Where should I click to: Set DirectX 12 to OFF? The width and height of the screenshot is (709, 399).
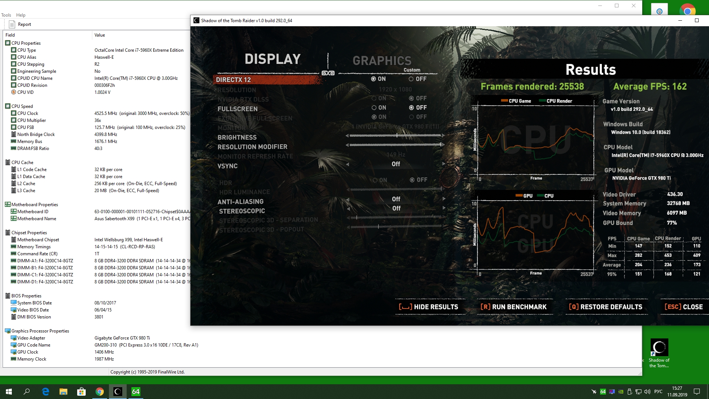click(x=411, y=79)
